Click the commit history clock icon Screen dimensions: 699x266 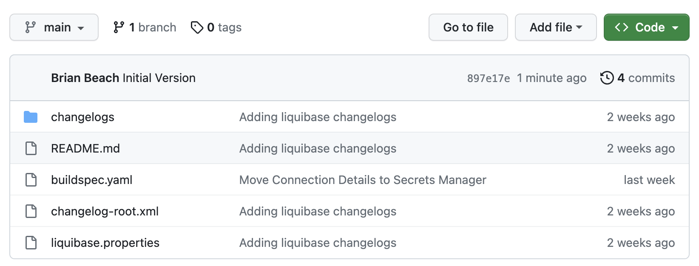click(607, 78)
